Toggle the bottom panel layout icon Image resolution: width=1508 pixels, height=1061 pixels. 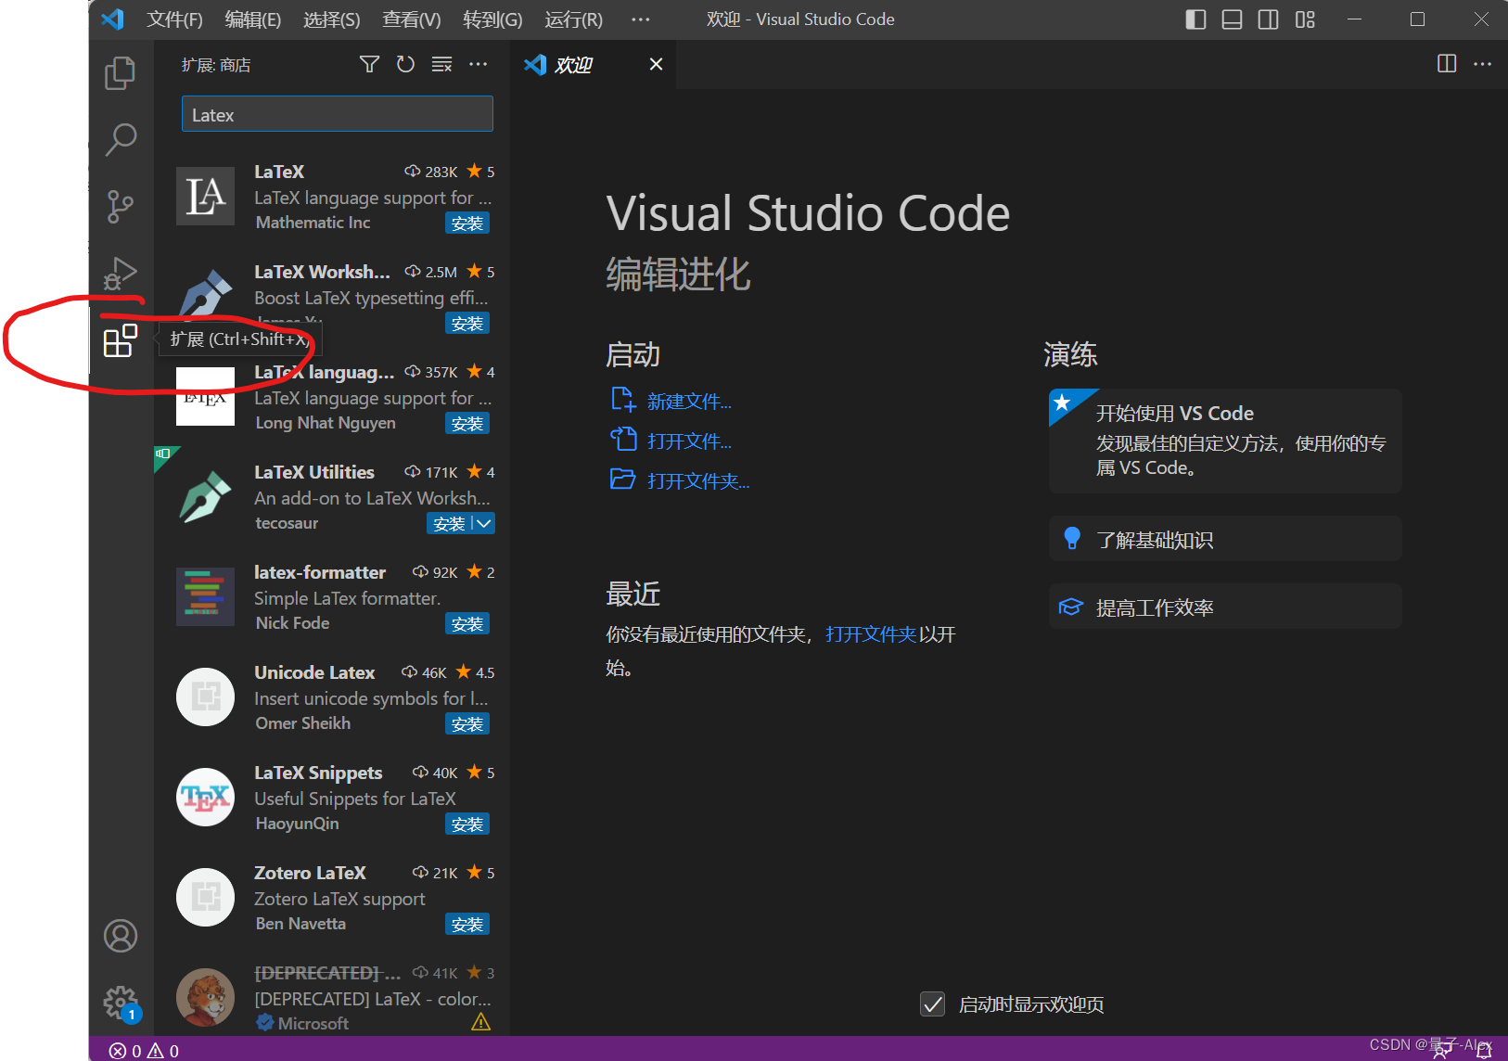pyautogui.click(x=1232, y=19)
